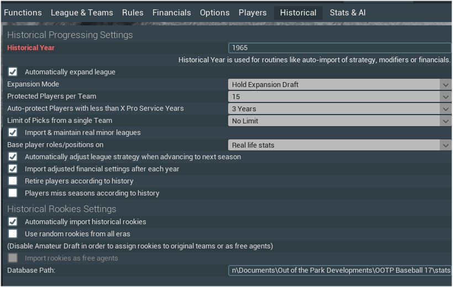Open the Rules tab
The height and width of the screenshot is (287, 453).
[133, 13]
